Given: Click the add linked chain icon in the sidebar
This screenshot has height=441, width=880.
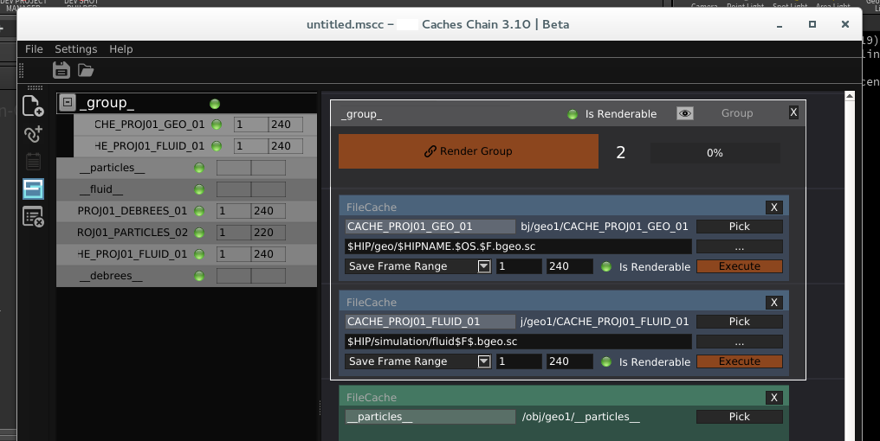Looking at the screenshot, I should click(33, 134).
